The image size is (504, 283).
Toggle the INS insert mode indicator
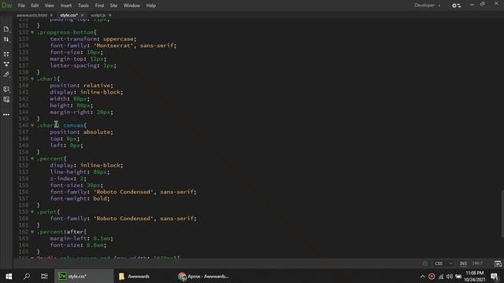point(463,263)
